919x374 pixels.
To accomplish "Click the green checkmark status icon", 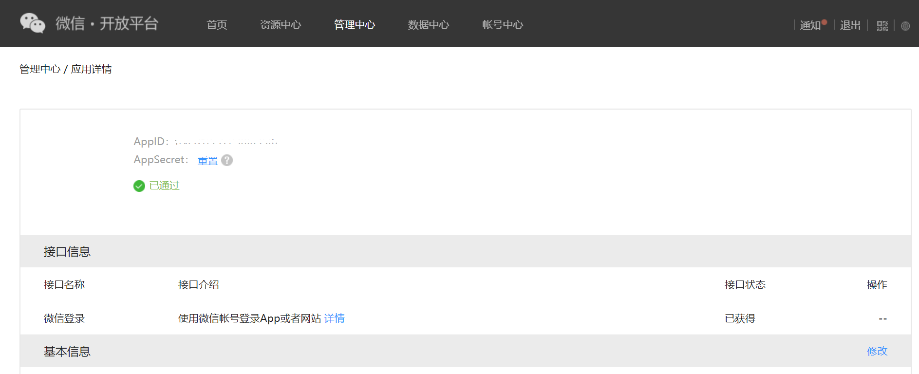I will coord(139,186).
